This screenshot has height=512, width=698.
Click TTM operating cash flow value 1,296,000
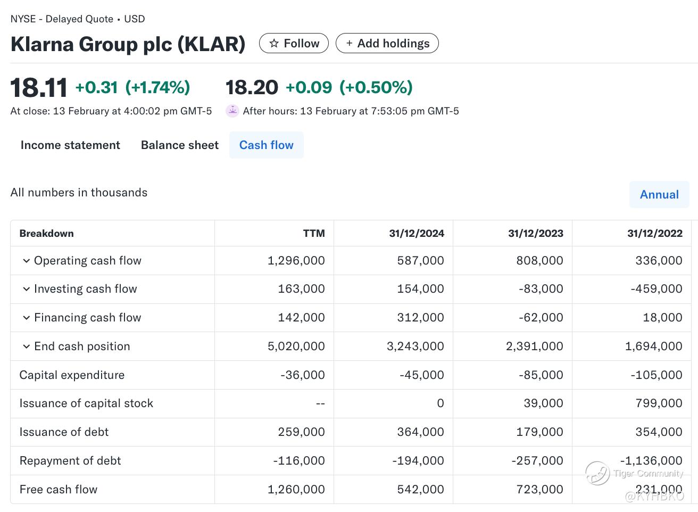coord(296,261)
